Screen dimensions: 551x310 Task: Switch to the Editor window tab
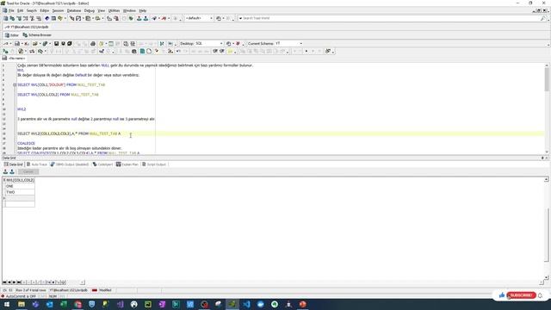click(11, 35)
